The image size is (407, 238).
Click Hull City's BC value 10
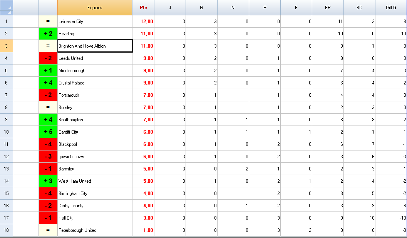(x=359, y=218)
